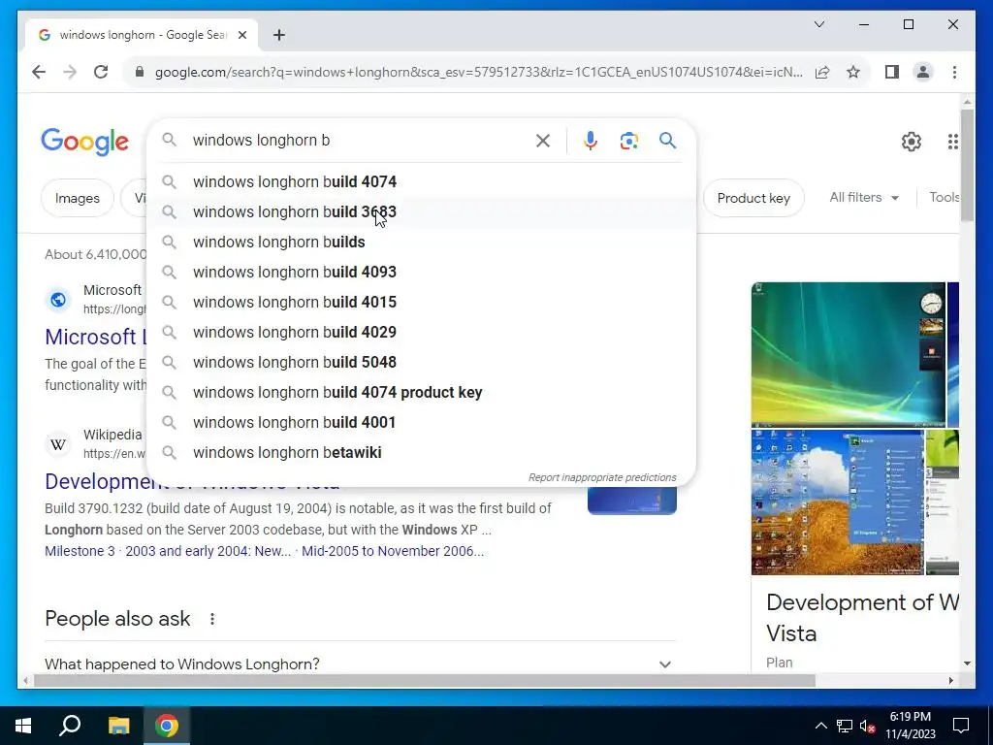Image resolution: width=993 pixels, height=745 pixels.
Task: Open Longhorn wheat field desktop thumbnail
Action: point(837,502)
